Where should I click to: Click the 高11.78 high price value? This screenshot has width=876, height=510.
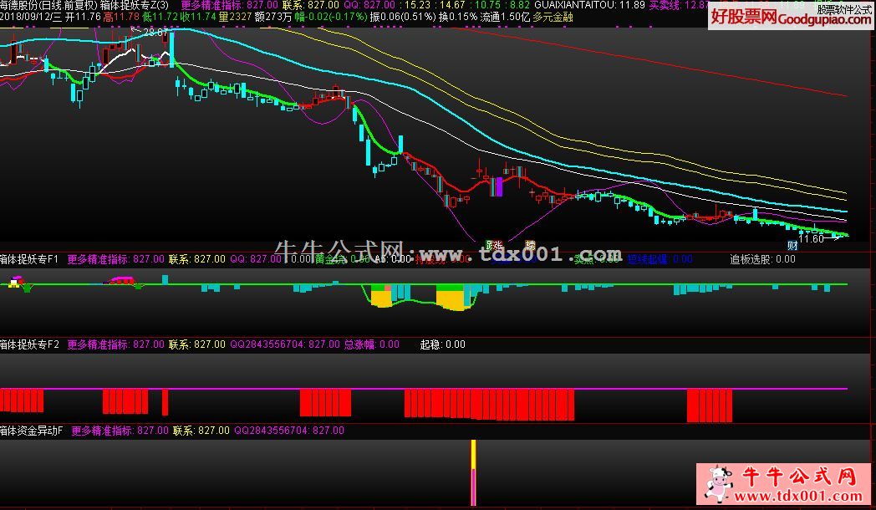point(122,17)
